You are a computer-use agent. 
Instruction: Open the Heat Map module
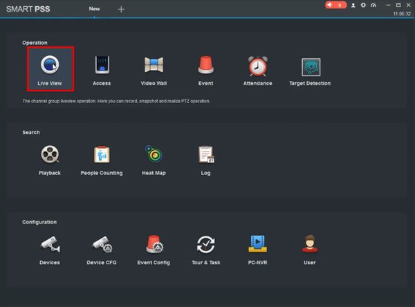154,157
